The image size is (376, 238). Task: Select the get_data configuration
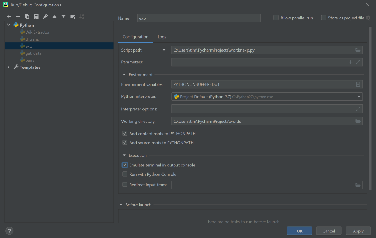pos(33,53)
